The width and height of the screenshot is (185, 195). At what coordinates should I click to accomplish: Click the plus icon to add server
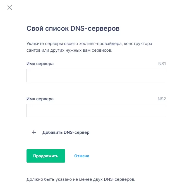tap(34, 132)
